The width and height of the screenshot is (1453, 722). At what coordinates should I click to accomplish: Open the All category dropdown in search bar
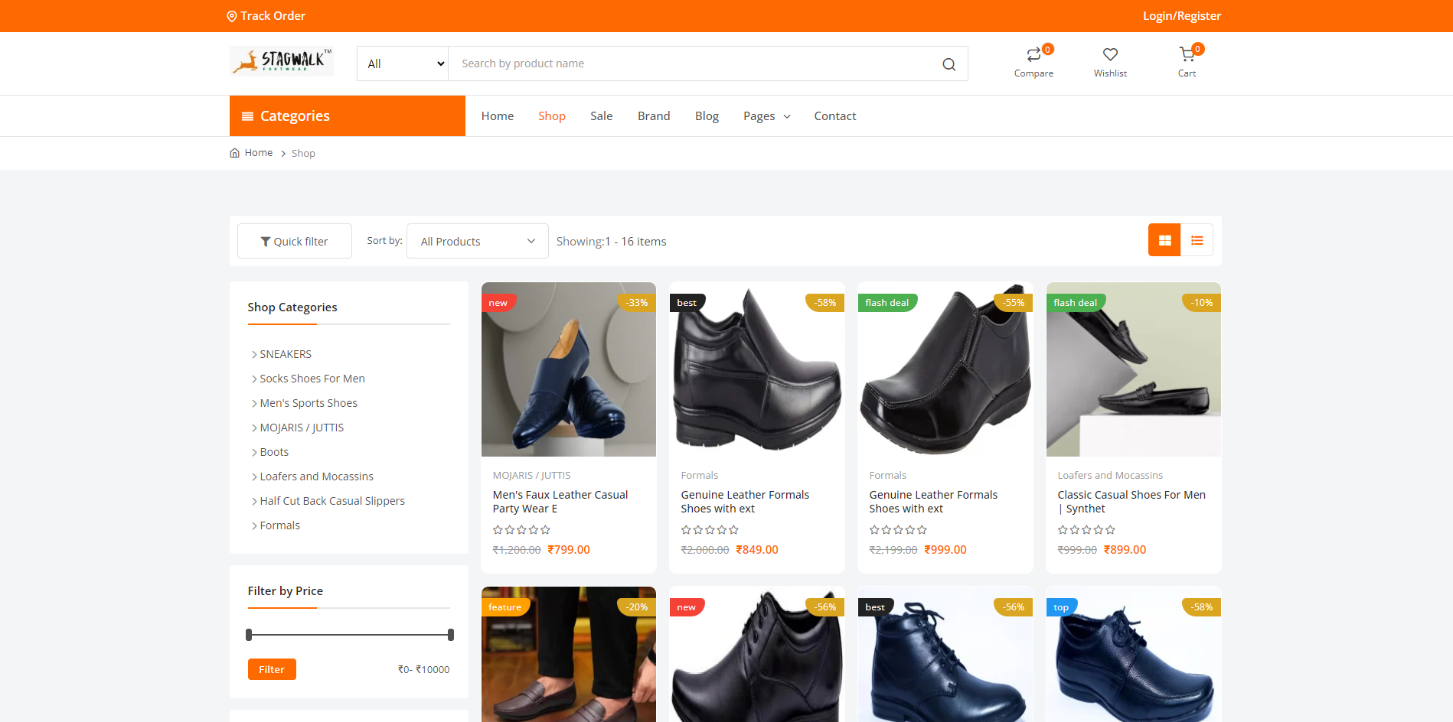403,63
